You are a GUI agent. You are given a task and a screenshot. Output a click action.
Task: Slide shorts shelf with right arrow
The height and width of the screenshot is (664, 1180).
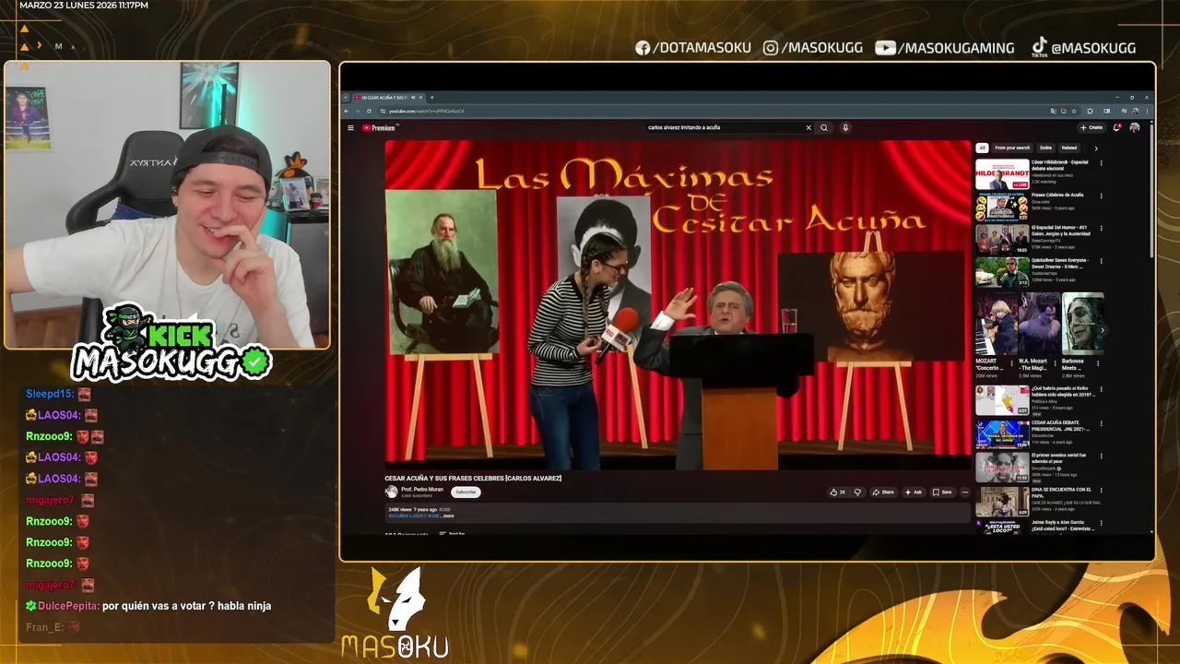(x=1102, y=330)
